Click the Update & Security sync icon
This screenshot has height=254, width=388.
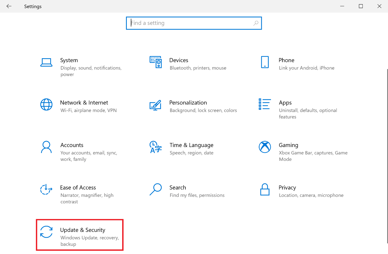point(46,232)
